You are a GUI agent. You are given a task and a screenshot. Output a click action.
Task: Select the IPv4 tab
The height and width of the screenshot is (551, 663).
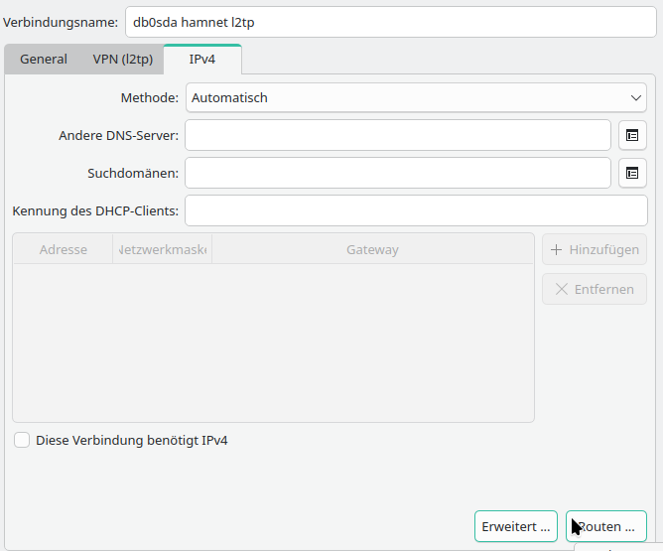coord(202,60)
